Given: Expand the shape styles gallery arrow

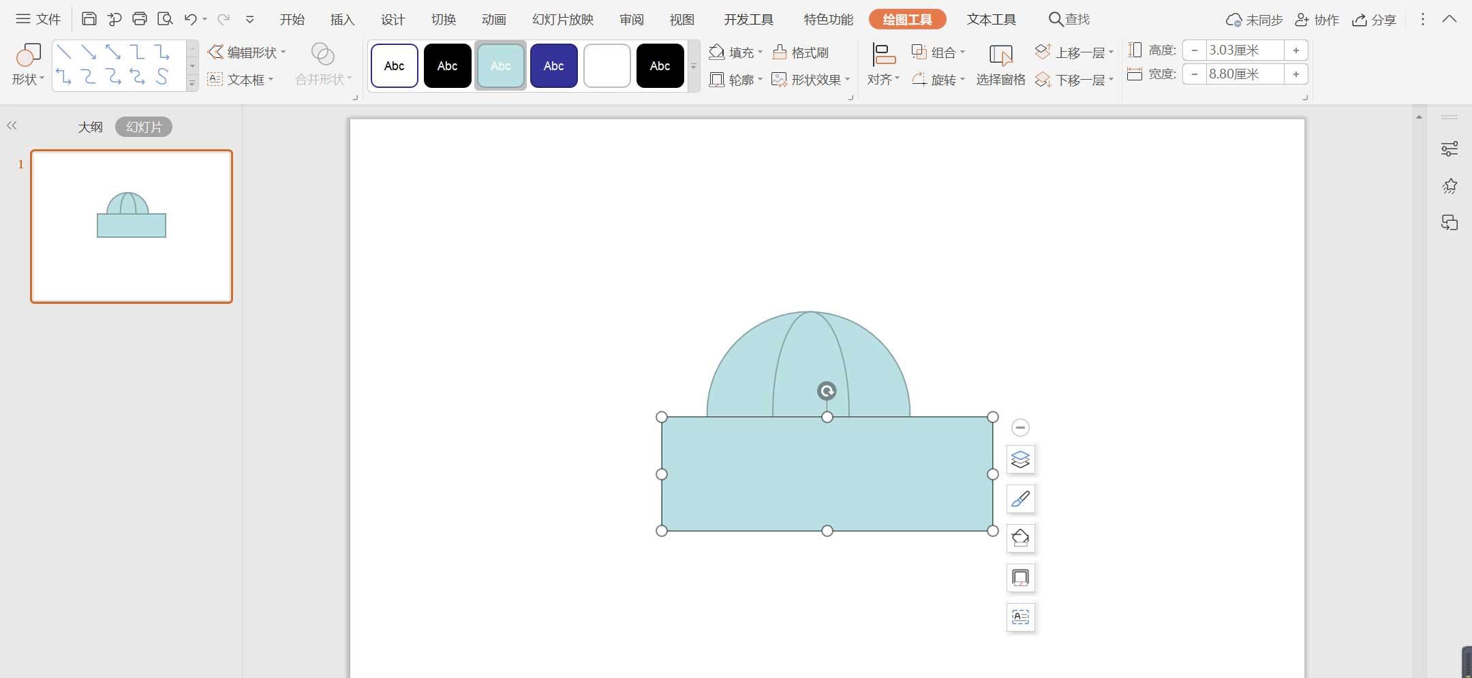Looking at the screenshot, I should 692,65.
